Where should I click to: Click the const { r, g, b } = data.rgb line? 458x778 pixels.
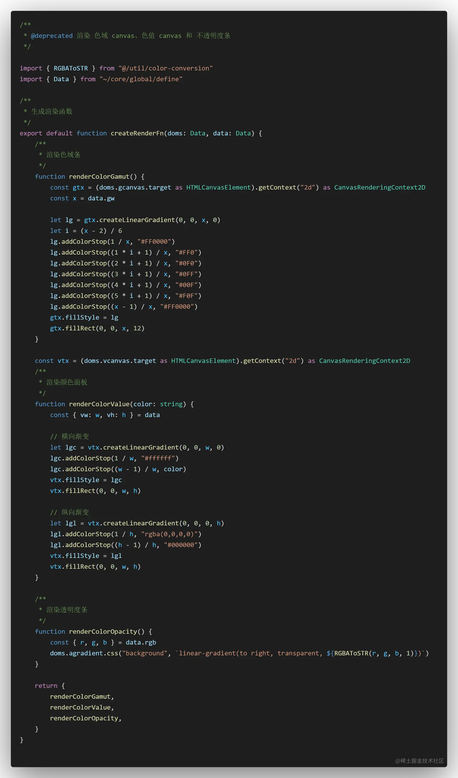tap(103, 642)
